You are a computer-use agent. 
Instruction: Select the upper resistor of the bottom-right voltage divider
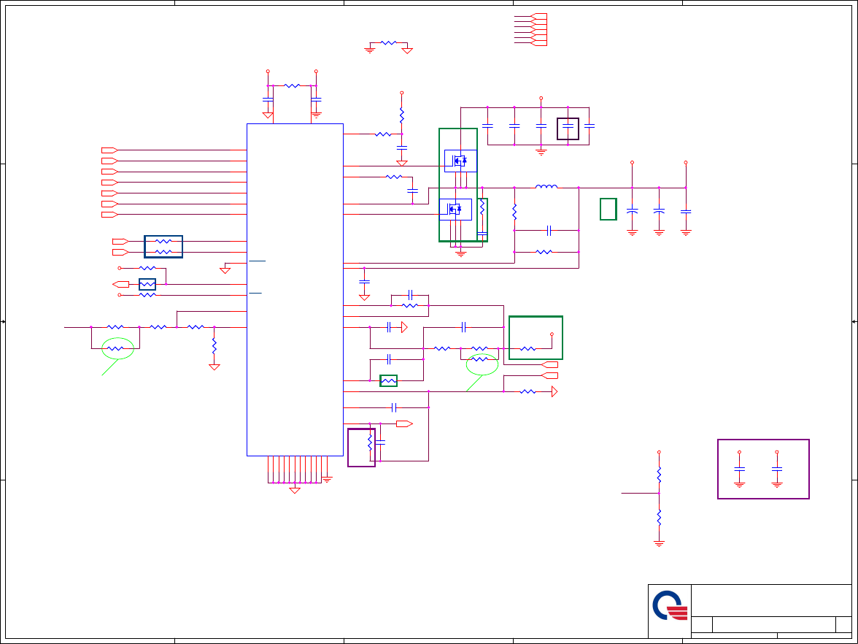(659, 475)
